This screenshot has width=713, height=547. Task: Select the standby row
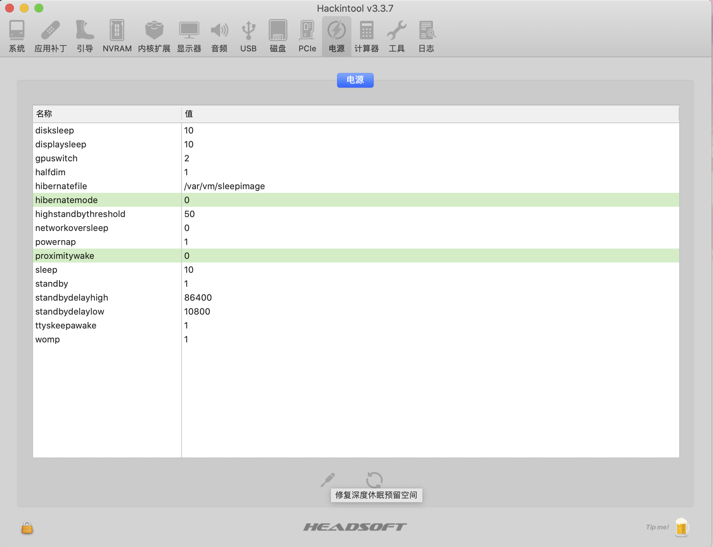[x=356, y=283]
